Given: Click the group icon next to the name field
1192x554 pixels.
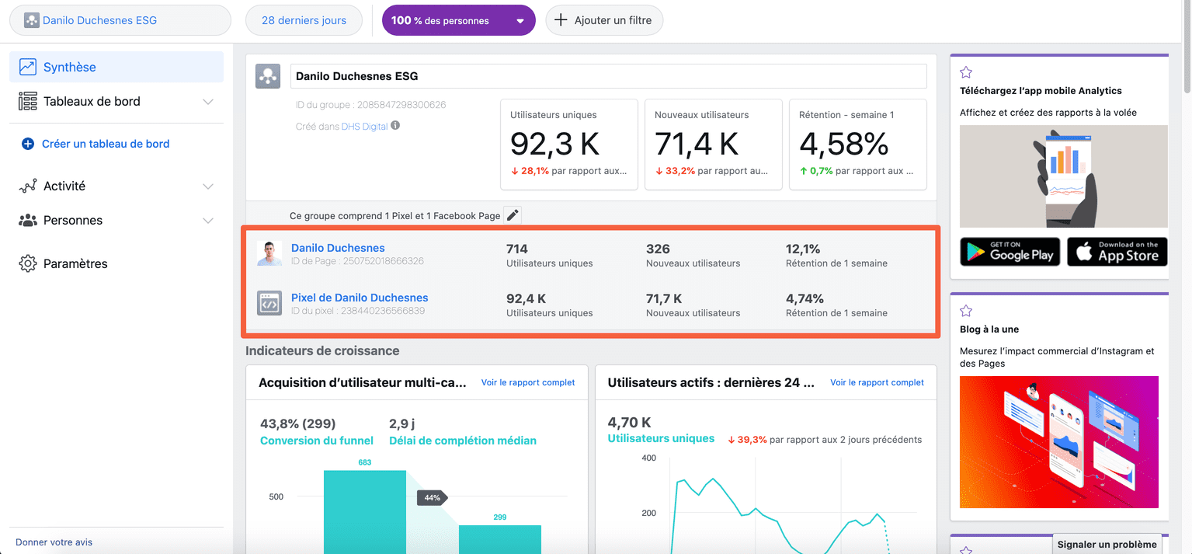Looking at the screenshot, I should (269, 76).
